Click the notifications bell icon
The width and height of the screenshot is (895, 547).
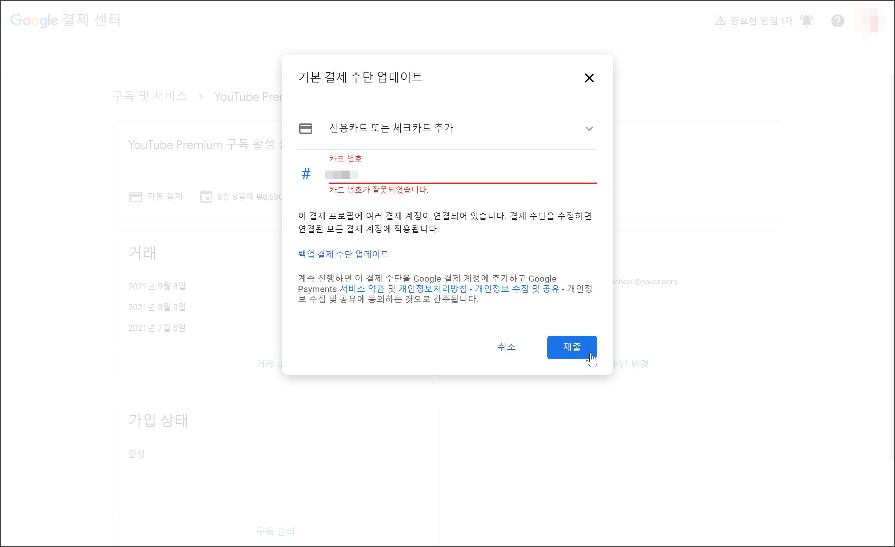tap(806, 21)
